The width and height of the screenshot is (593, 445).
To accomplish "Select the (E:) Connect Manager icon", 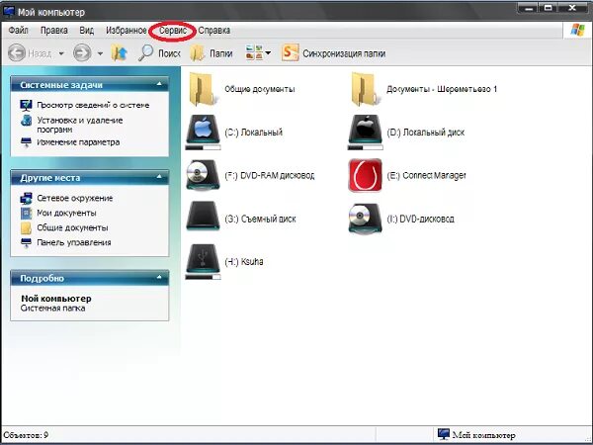I will click(x=365, y=175).
